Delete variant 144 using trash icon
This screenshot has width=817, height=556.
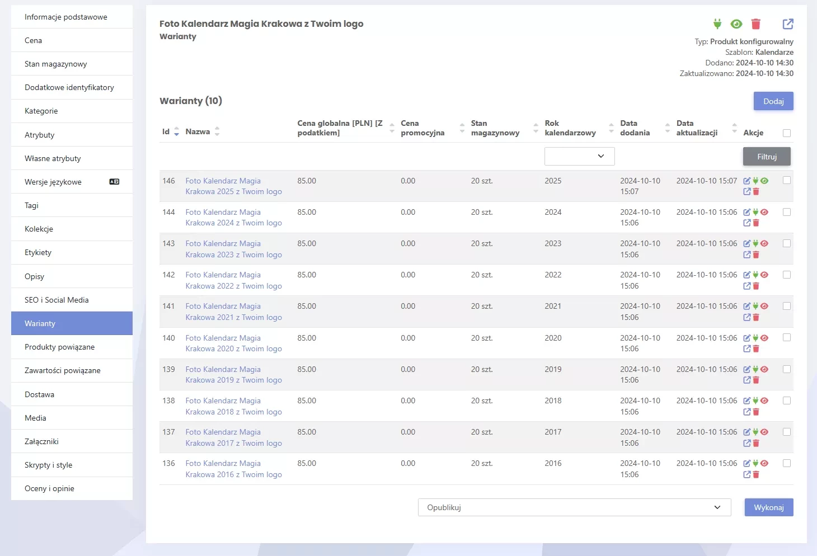(x=756, y=223)
